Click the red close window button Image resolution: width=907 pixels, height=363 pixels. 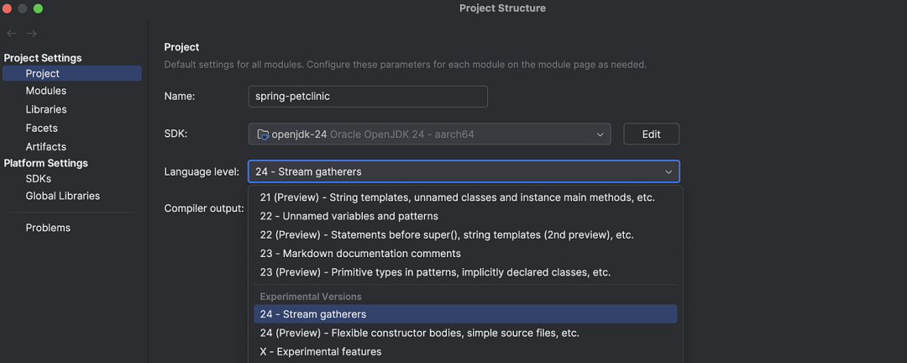(x=7, y=8)
